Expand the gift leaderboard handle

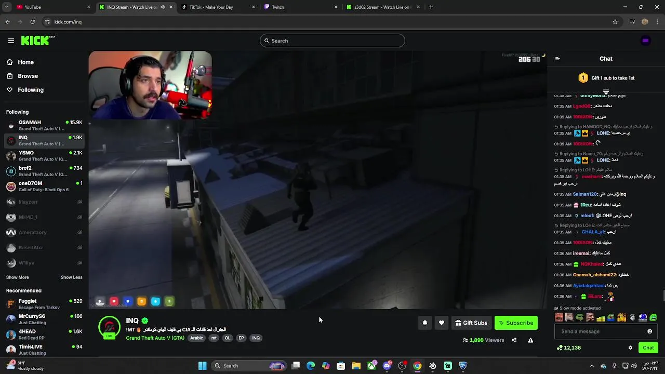pos(606,92)
